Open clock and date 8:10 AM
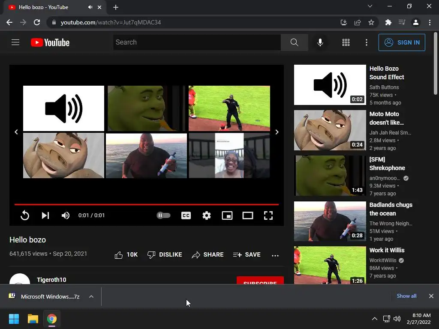 pos(418,319)
